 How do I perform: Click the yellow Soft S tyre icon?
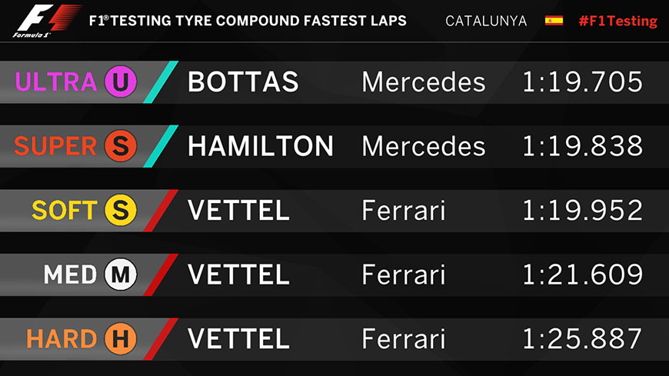click(x=120, y=210)
